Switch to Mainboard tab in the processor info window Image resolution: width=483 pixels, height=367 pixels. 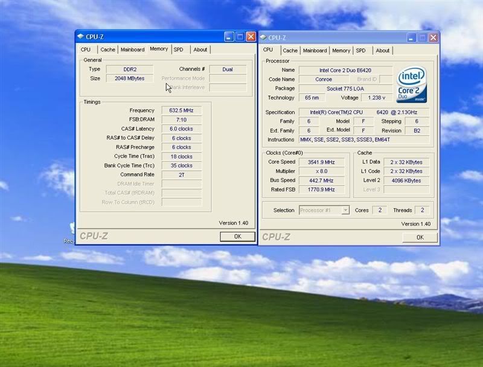[315, 51]
